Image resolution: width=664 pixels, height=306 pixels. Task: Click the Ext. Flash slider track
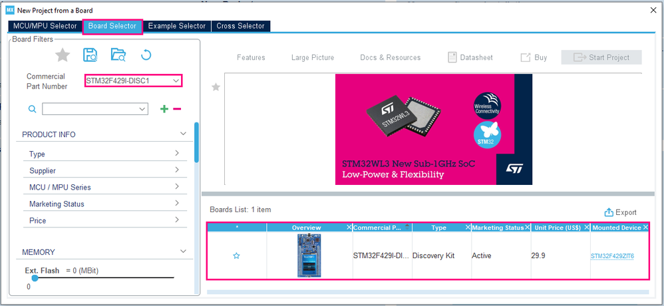pos(104,278)
